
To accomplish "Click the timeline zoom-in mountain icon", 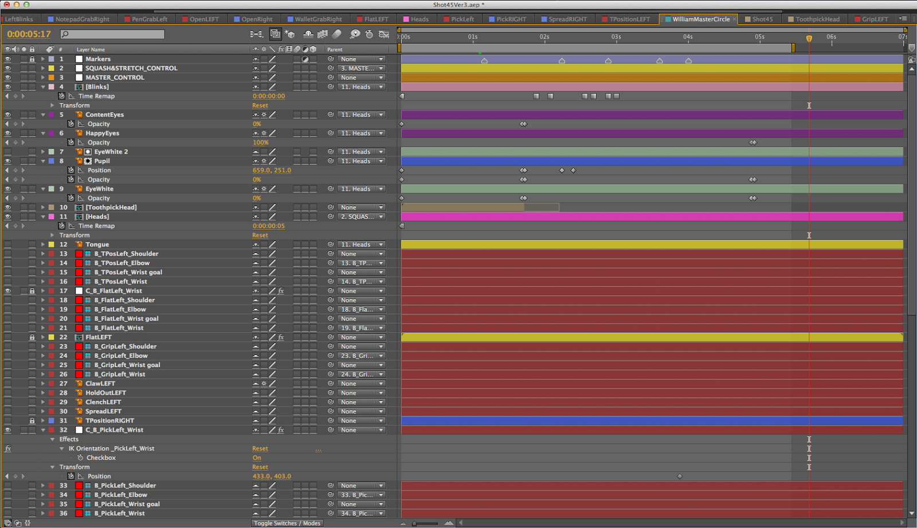I will 449,523.
